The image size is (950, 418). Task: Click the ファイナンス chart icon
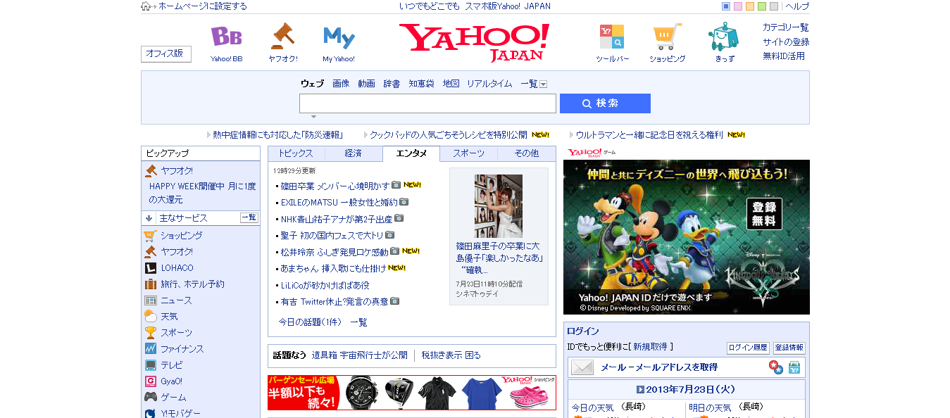[150, 349]
